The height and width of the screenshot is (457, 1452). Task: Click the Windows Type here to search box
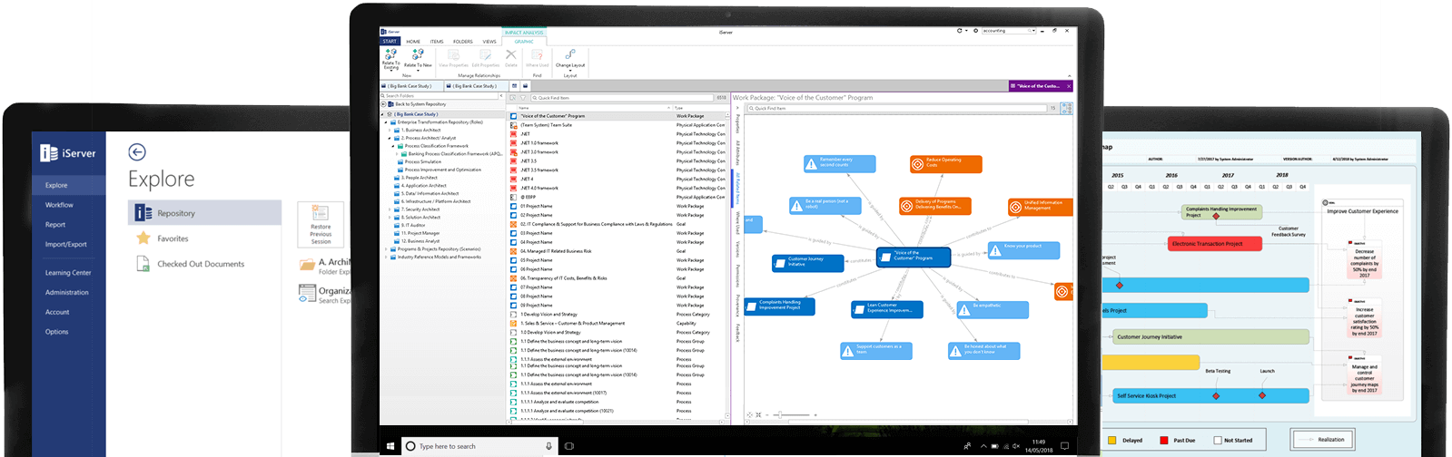tap(479, 446)
